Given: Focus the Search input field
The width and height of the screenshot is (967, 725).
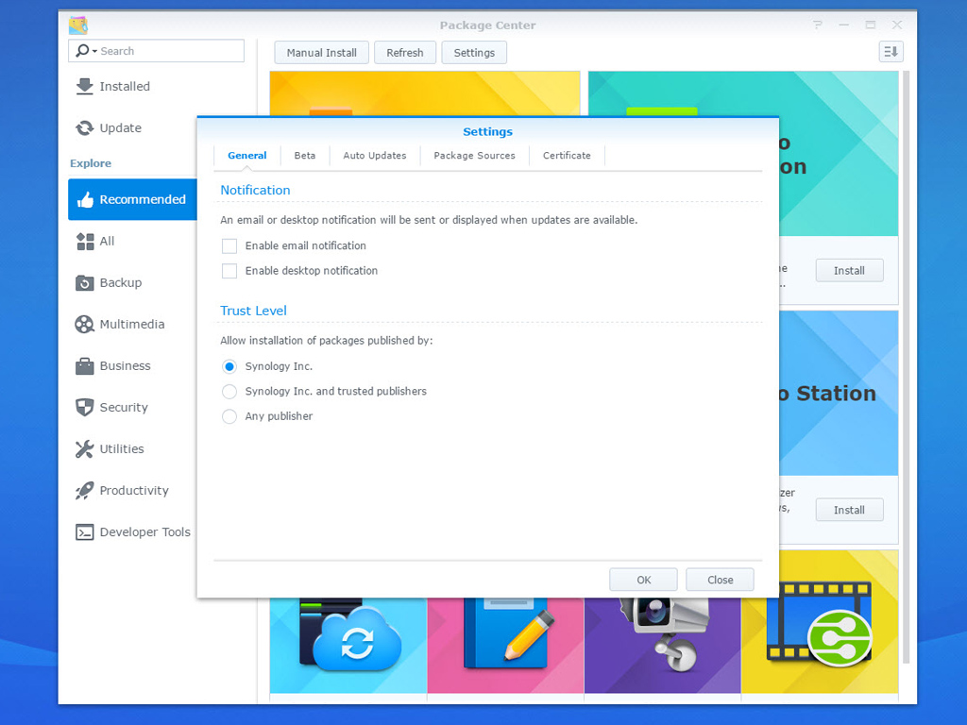Looking at the screenshot, I should (156, 51).
